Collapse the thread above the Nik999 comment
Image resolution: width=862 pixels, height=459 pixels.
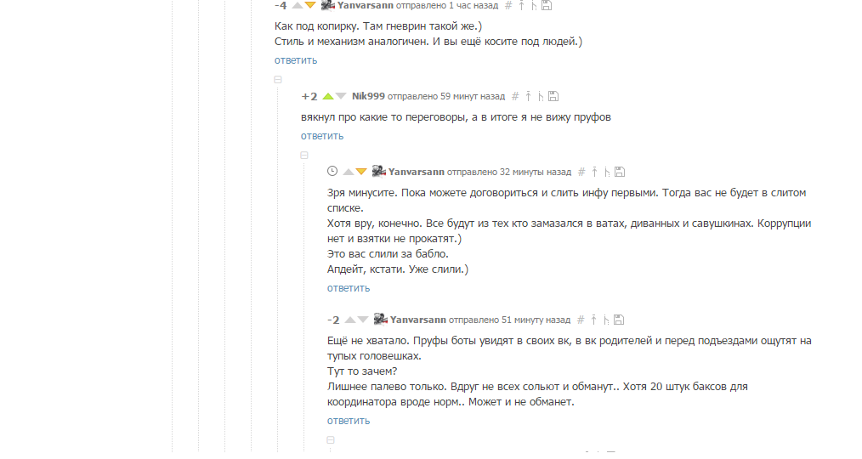pyautogui.click(x=278, y=79)
